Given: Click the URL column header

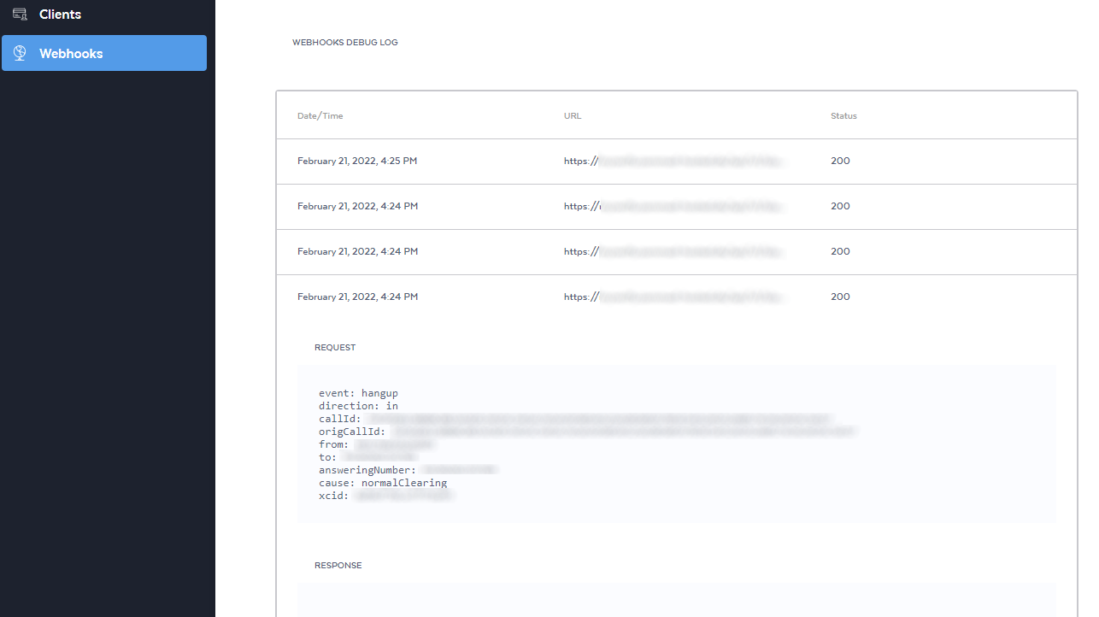Looking at the screenshot, I should click(573, 116).
